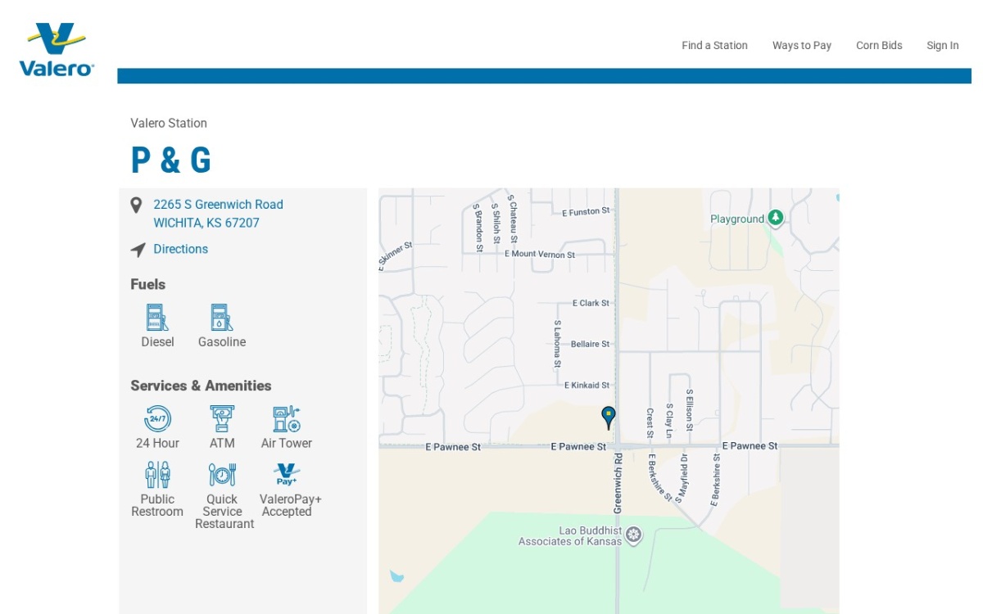
Task: Click the ATM amenity icon
Action: [222, 418]
